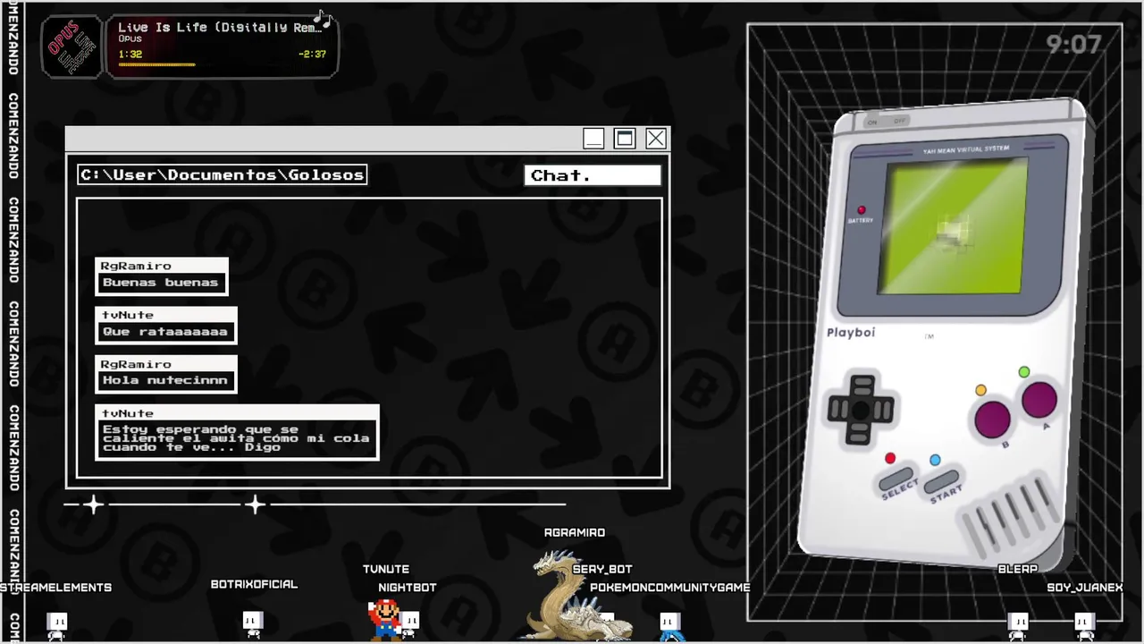Viewport: 1144px width, 644px height.
Task: Push the Game Boy A button
Action: pyautogui.click(x=1039, y=400)
